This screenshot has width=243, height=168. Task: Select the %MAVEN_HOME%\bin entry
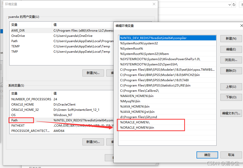(x=168, y=96)
